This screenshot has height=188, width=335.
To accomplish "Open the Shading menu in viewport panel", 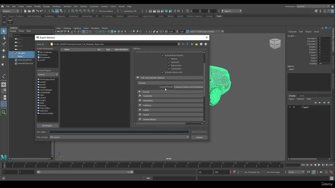I will pyautogui.click(x=67, y=28).
